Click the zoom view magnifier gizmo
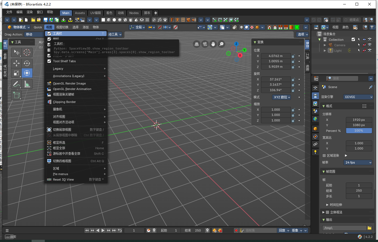The width and height of the screenshot is (378, 242). click(x=221, y=44)
